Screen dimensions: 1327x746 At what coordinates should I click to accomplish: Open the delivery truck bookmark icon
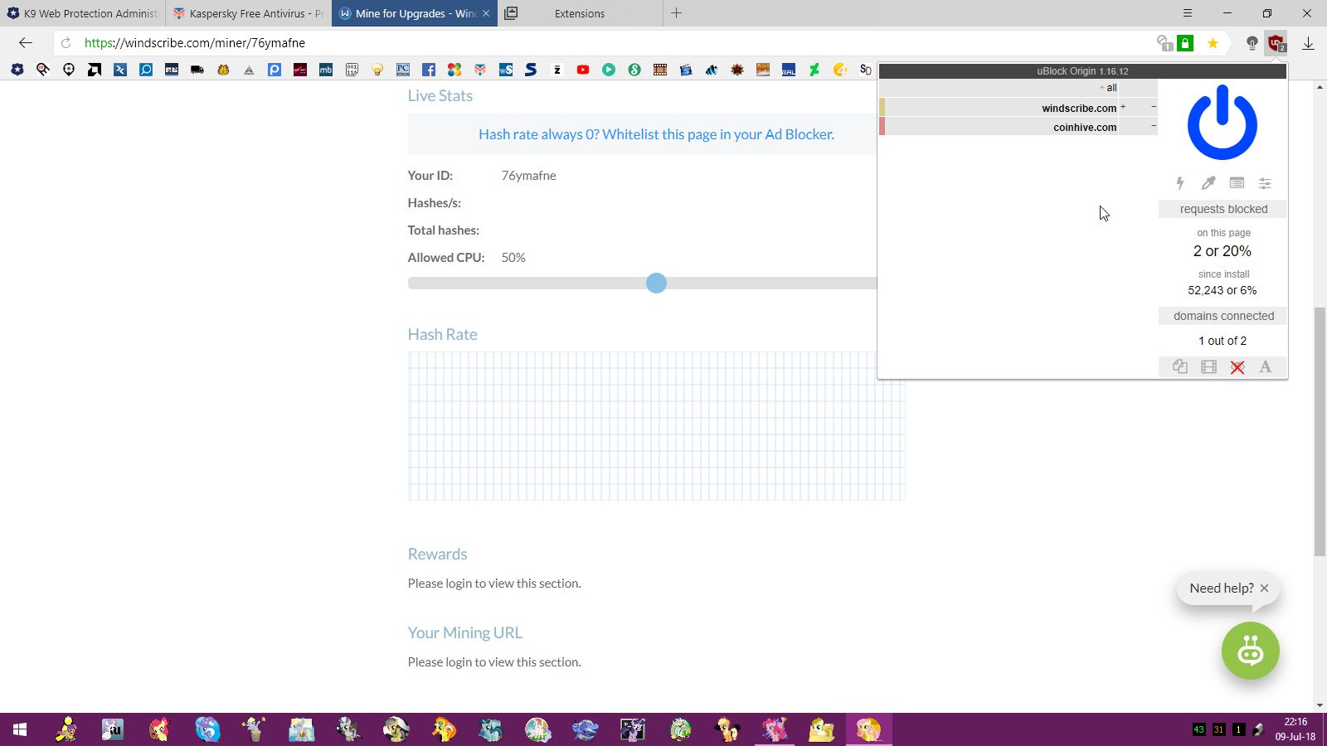197,70
